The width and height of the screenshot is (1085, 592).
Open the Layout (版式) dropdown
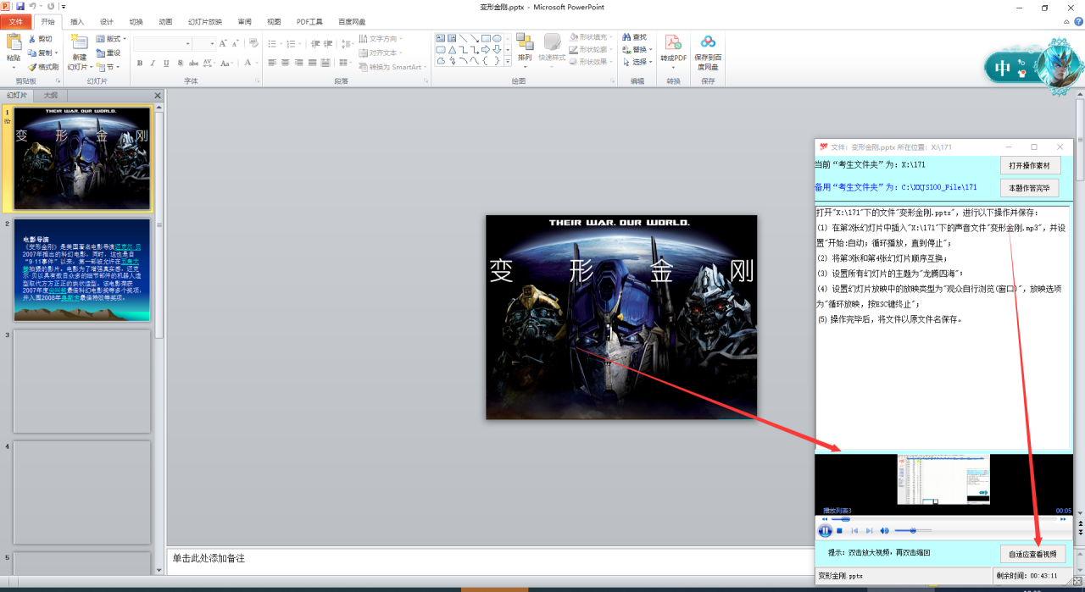click(x=112, y=39)
